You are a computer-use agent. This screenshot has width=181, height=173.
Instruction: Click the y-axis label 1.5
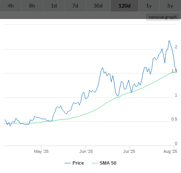pos(174,71)
